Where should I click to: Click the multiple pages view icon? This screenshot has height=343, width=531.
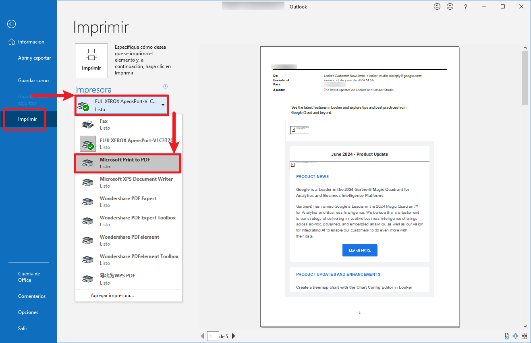[x=525, y=336]
